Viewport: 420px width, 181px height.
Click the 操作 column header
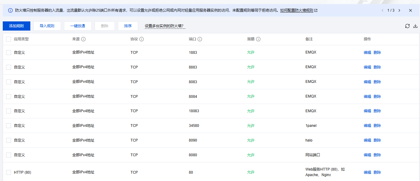click(367, 39)
